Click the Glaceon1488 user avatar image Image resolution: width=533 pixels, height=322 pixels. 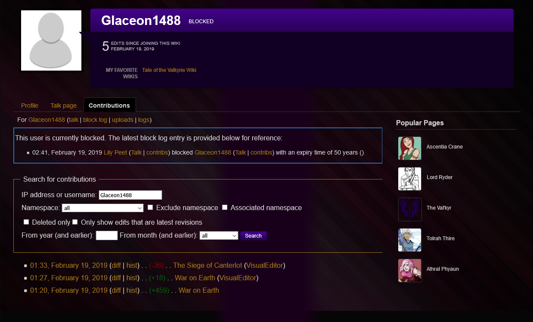51,40
